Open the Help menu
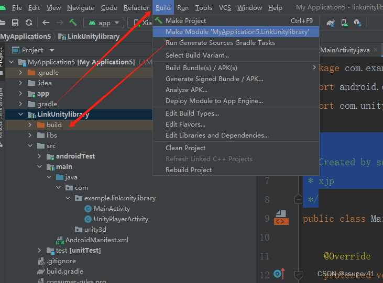 pos(275,8)
